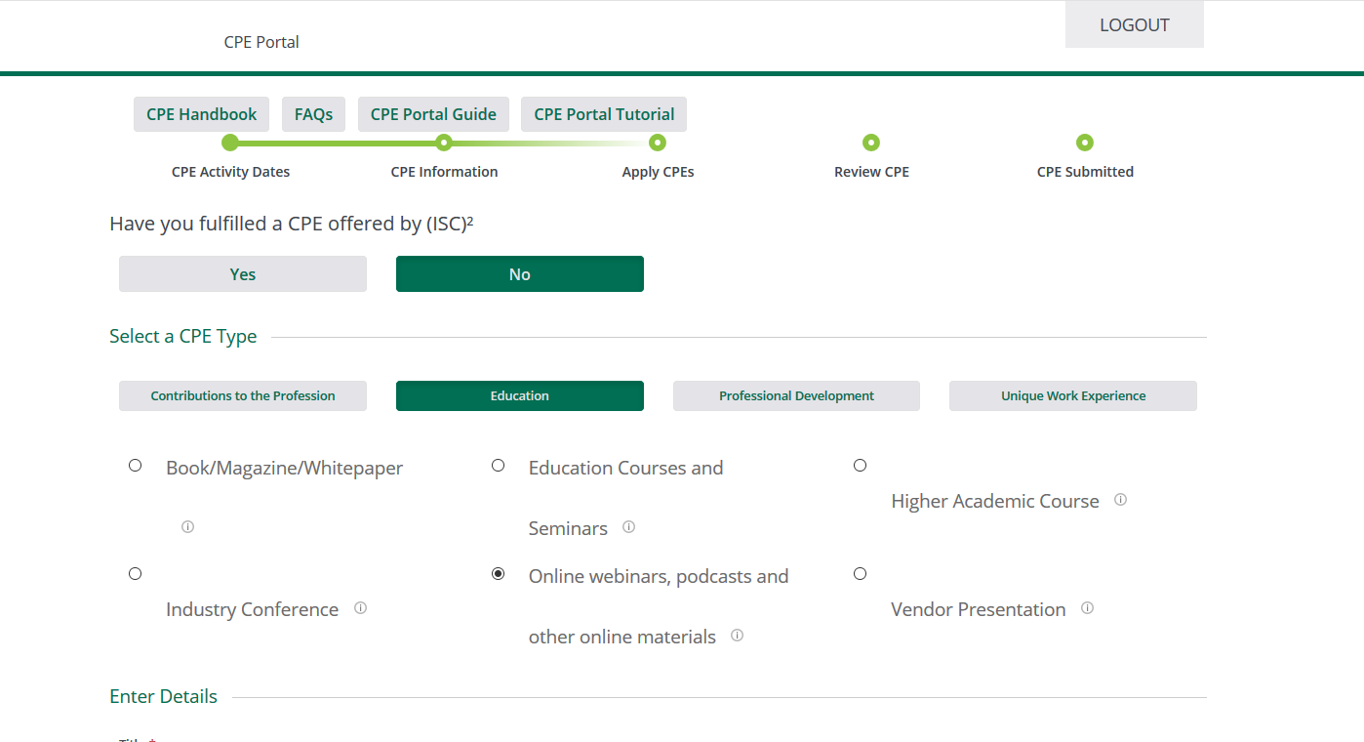
Task: Switch to Contributions to the Profession type
Action: pyautogui.click(x=243, y=396)
